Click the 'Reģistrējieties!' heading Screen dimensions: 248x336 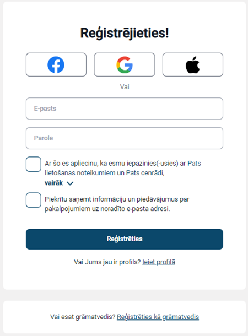(x=125, y=33)
